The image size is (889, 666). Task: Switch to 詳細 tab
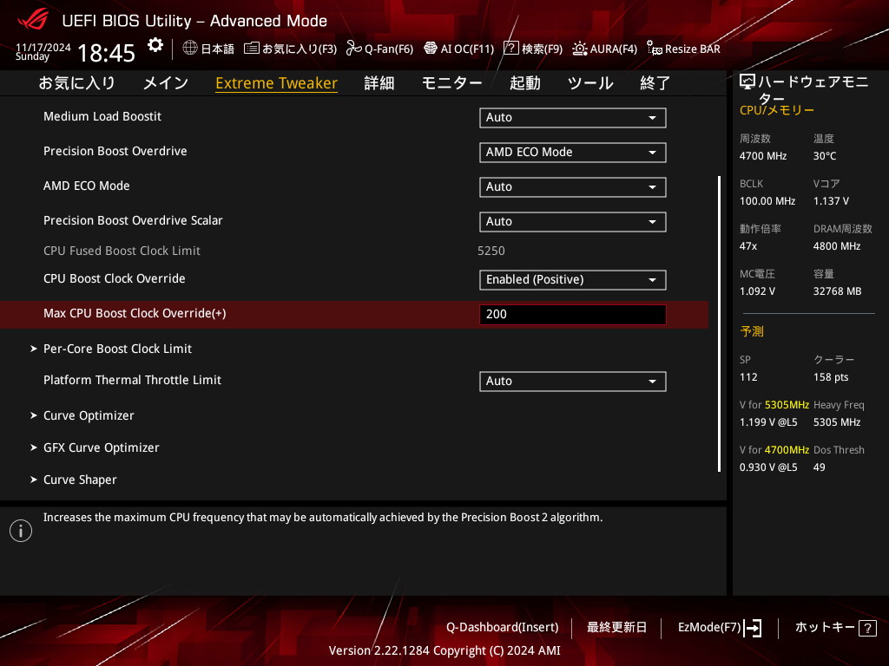379,83
